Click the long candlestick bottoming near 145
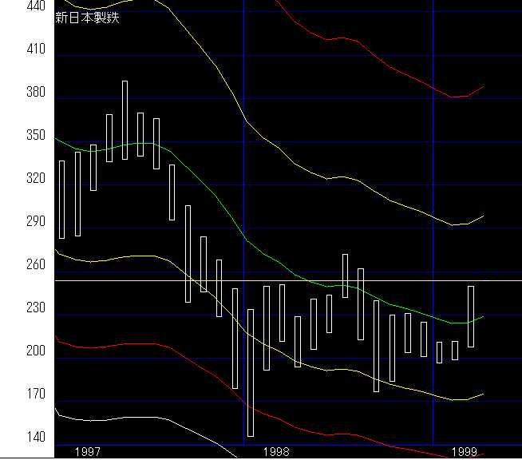 (251, 371)
